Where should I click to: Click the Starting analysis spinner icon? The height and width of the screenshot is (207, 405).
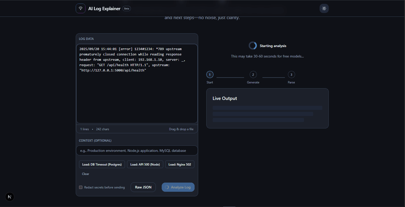(253, 46)
